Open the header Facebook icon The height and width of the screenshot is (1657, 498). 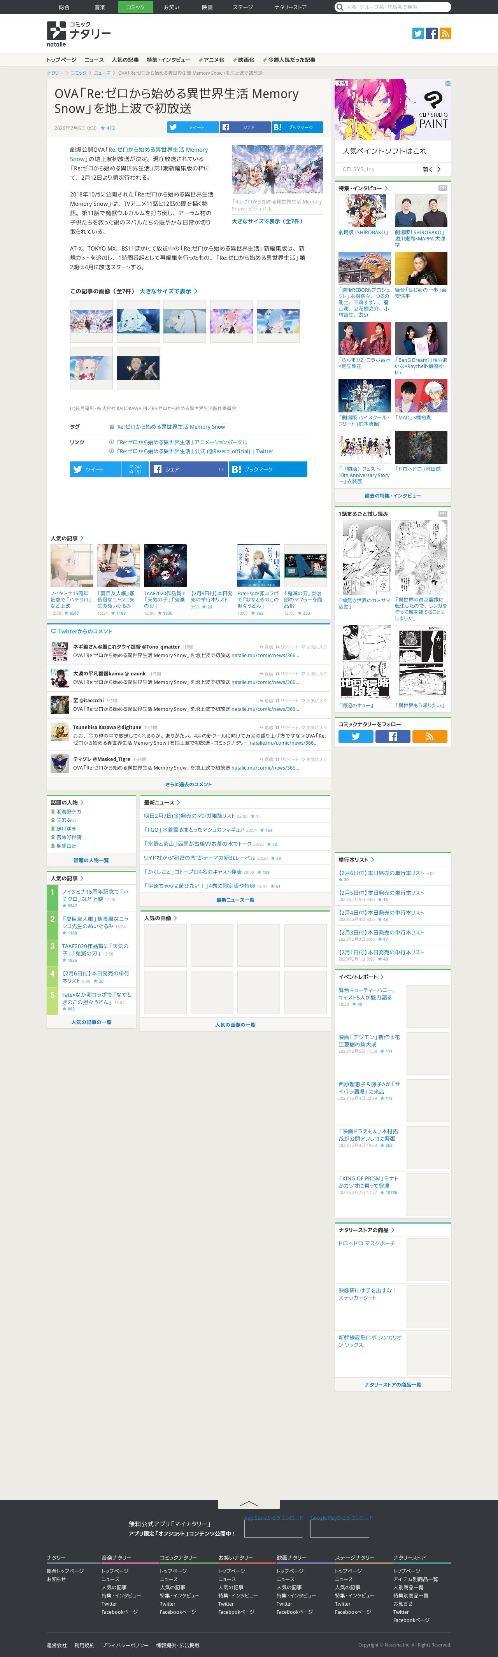[x=432, y=33]
